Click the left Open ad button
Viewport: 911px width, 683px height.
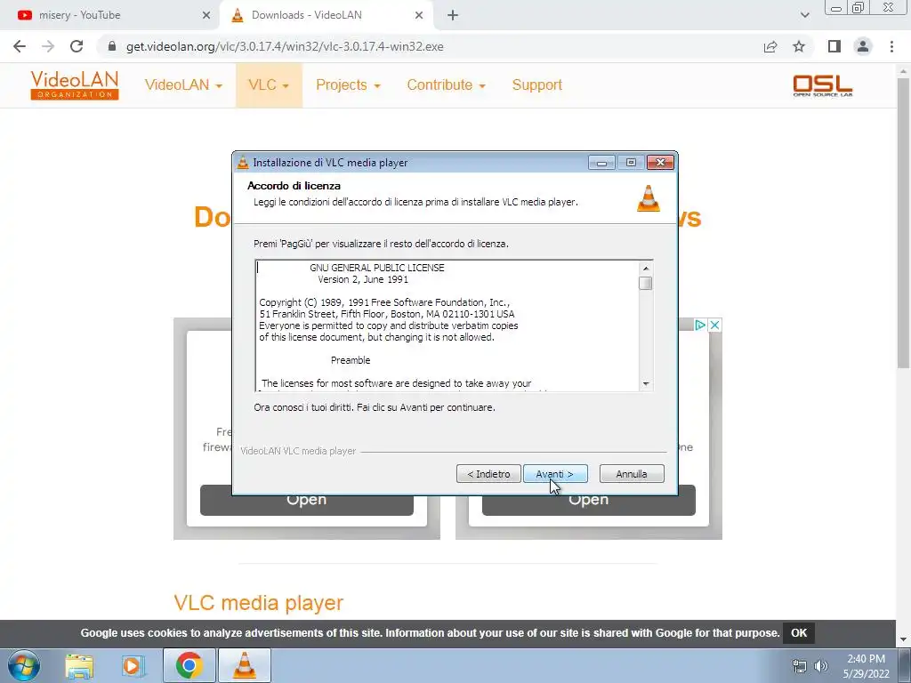306,505
